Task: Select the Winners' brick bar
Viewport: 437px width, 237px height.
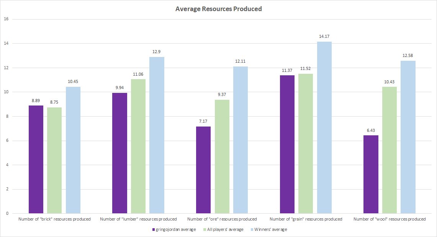Action: [x=73, y=150]
